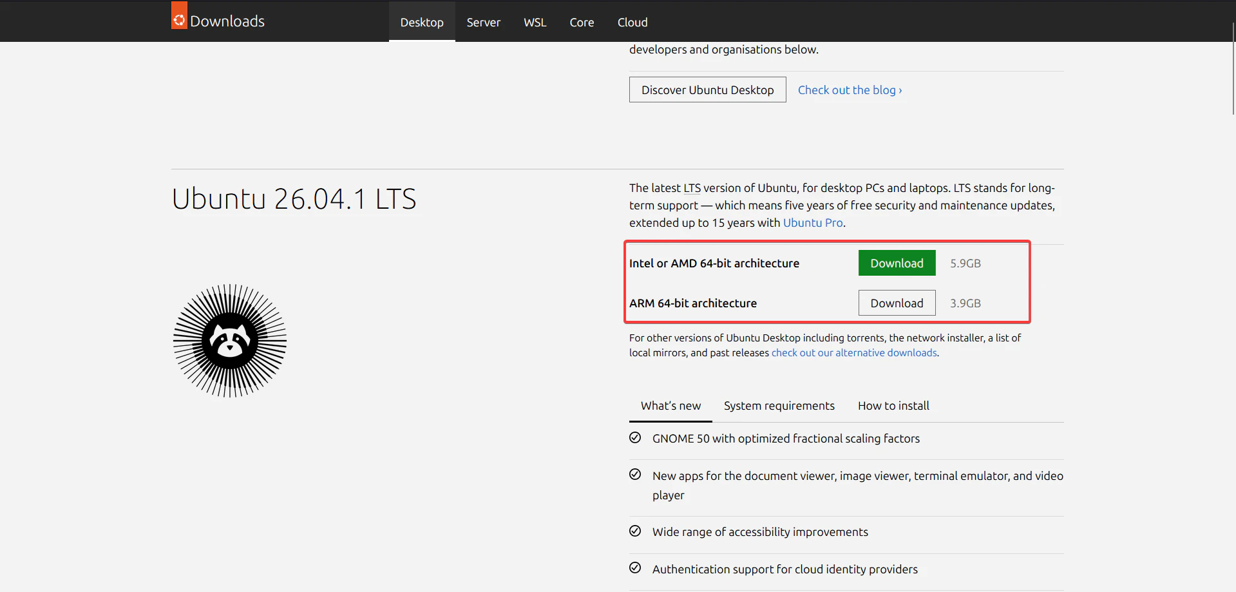Image resolution: width=1236 pixels, height=592 pixels.
Task: Show the What's new tab
Action: 670,406
